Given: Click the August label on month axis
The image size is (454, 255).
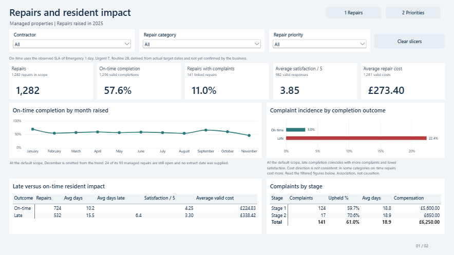Looking at the screenshot, I should click(184, 151).
